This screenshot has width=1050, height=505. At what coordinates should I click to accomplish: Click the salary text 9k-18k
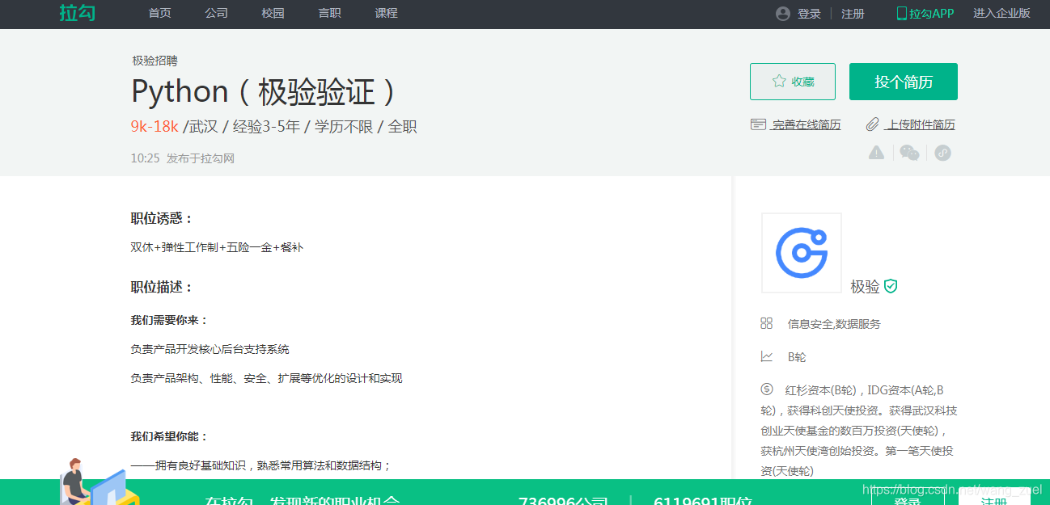[x=155, y=127]
